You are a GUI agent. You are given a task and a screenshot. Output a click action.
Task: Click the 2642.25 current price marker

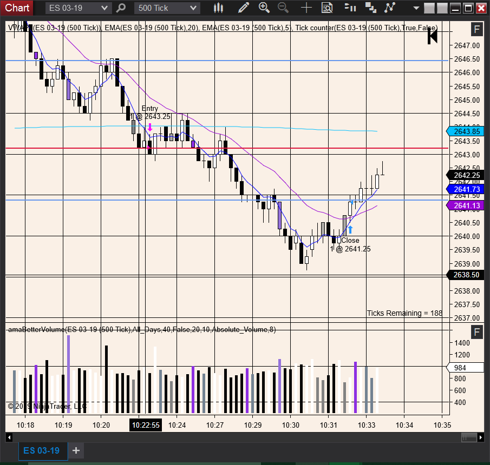pos(465,175)
